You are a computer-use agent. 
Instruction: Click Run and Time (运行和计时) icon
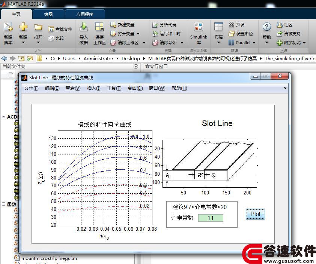click(x=155, y=34)
